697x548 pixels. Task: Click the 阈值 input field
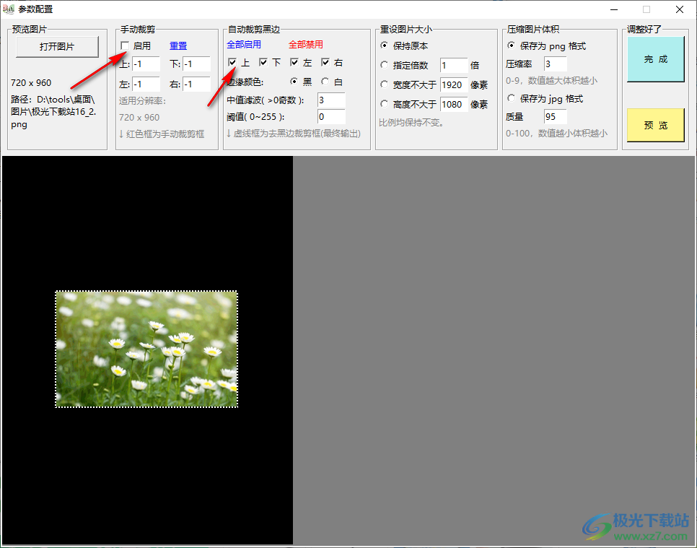click(330, 116)
